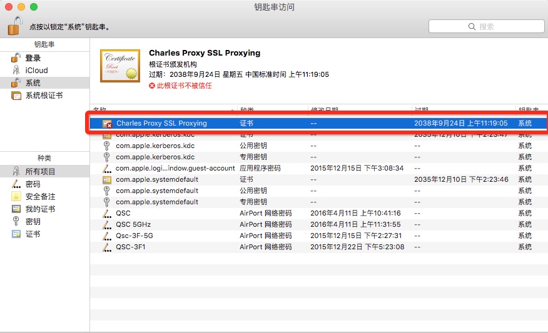Click the yellow minimize window button

click(21, 7)
